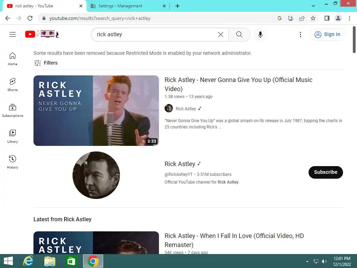357x268 pixels.
Task: Open the Filters options
Action: 46,63
